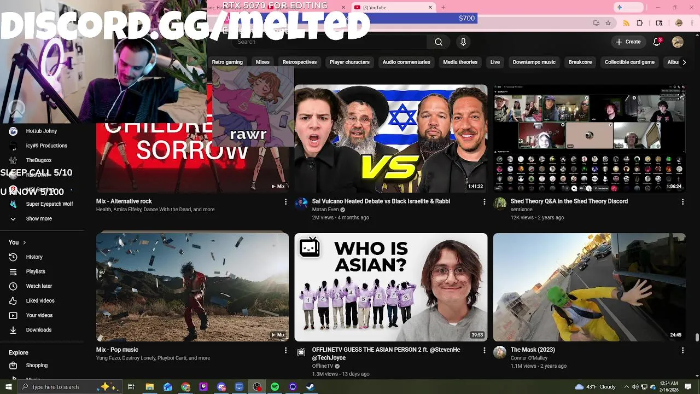Open Downloads in the sidebar
The image size is (700, 394).
pos(38,329)
